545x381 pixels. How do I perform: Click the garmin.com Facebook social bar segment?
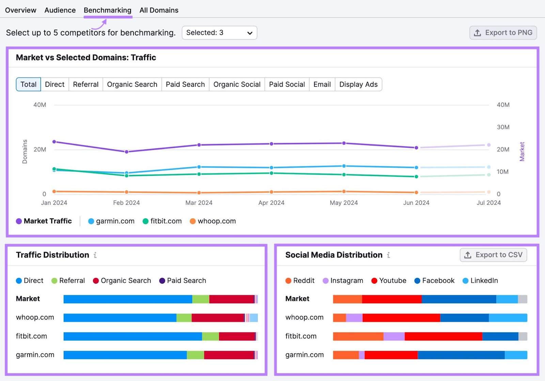tap(461, 355)
